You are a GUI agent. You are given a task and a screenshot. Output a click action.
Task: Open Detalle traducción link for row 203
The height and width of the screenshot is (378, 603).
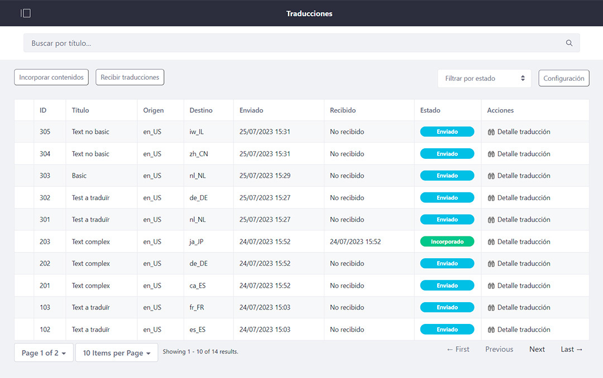point(523,242)
